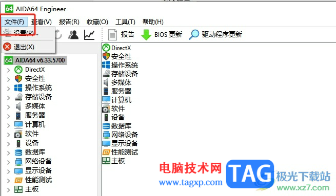
Task: Open the 查看(V) menu
Action: 42,22
